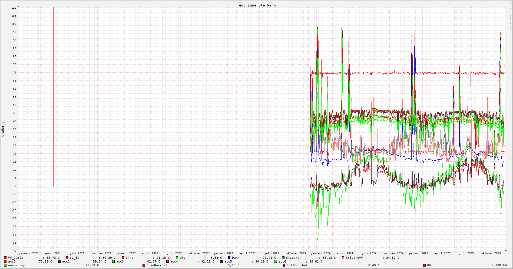The image size is (513, 269).
Task: Click the Grader C y-axis label
Action: (3, 129)
